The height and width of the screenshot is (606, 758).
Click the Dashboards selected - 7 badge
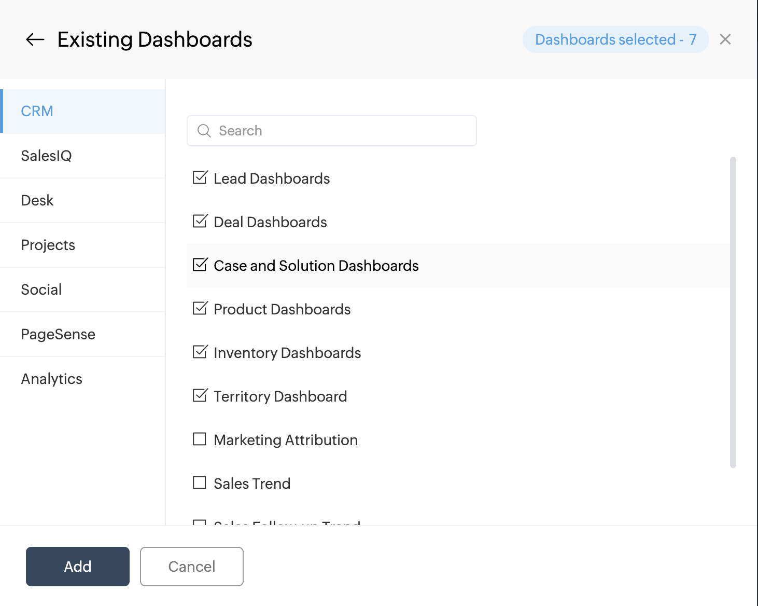point(615,39)
